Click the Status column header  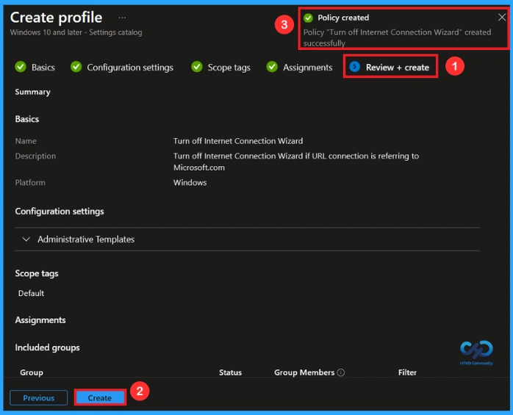click(x=230, y=372)
